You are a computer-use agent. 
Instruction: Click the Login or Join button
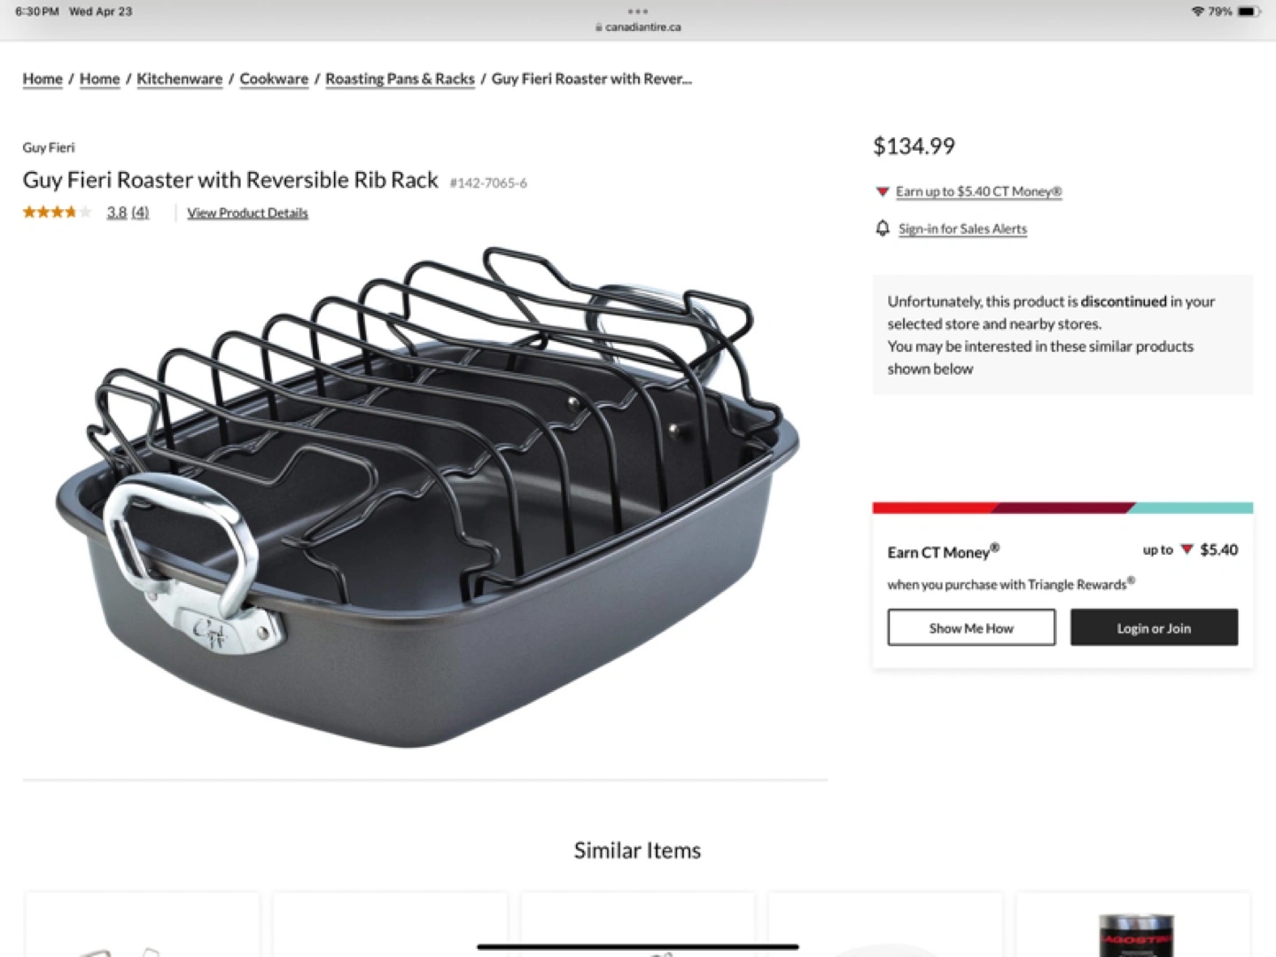click(1154, 627)
